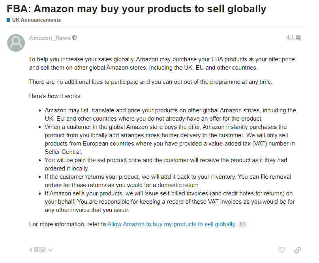This screenshot has width=319, height=263.
Task: Click the bullet about customer returns
Action: [x=168, y=181]
